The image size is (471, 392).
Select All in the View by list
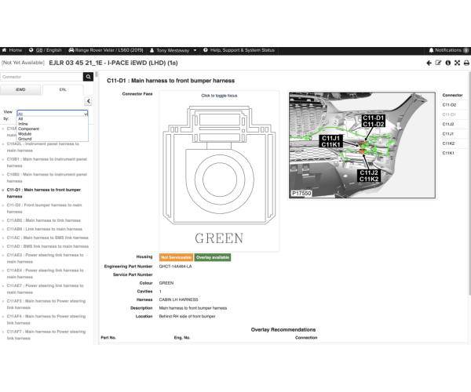(20, 118)
